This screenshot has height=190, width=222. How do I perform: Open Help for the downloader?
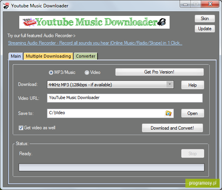click(x=193, y=85)
